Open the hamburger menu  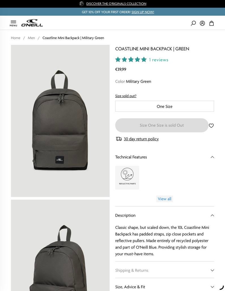coord(13,23)
